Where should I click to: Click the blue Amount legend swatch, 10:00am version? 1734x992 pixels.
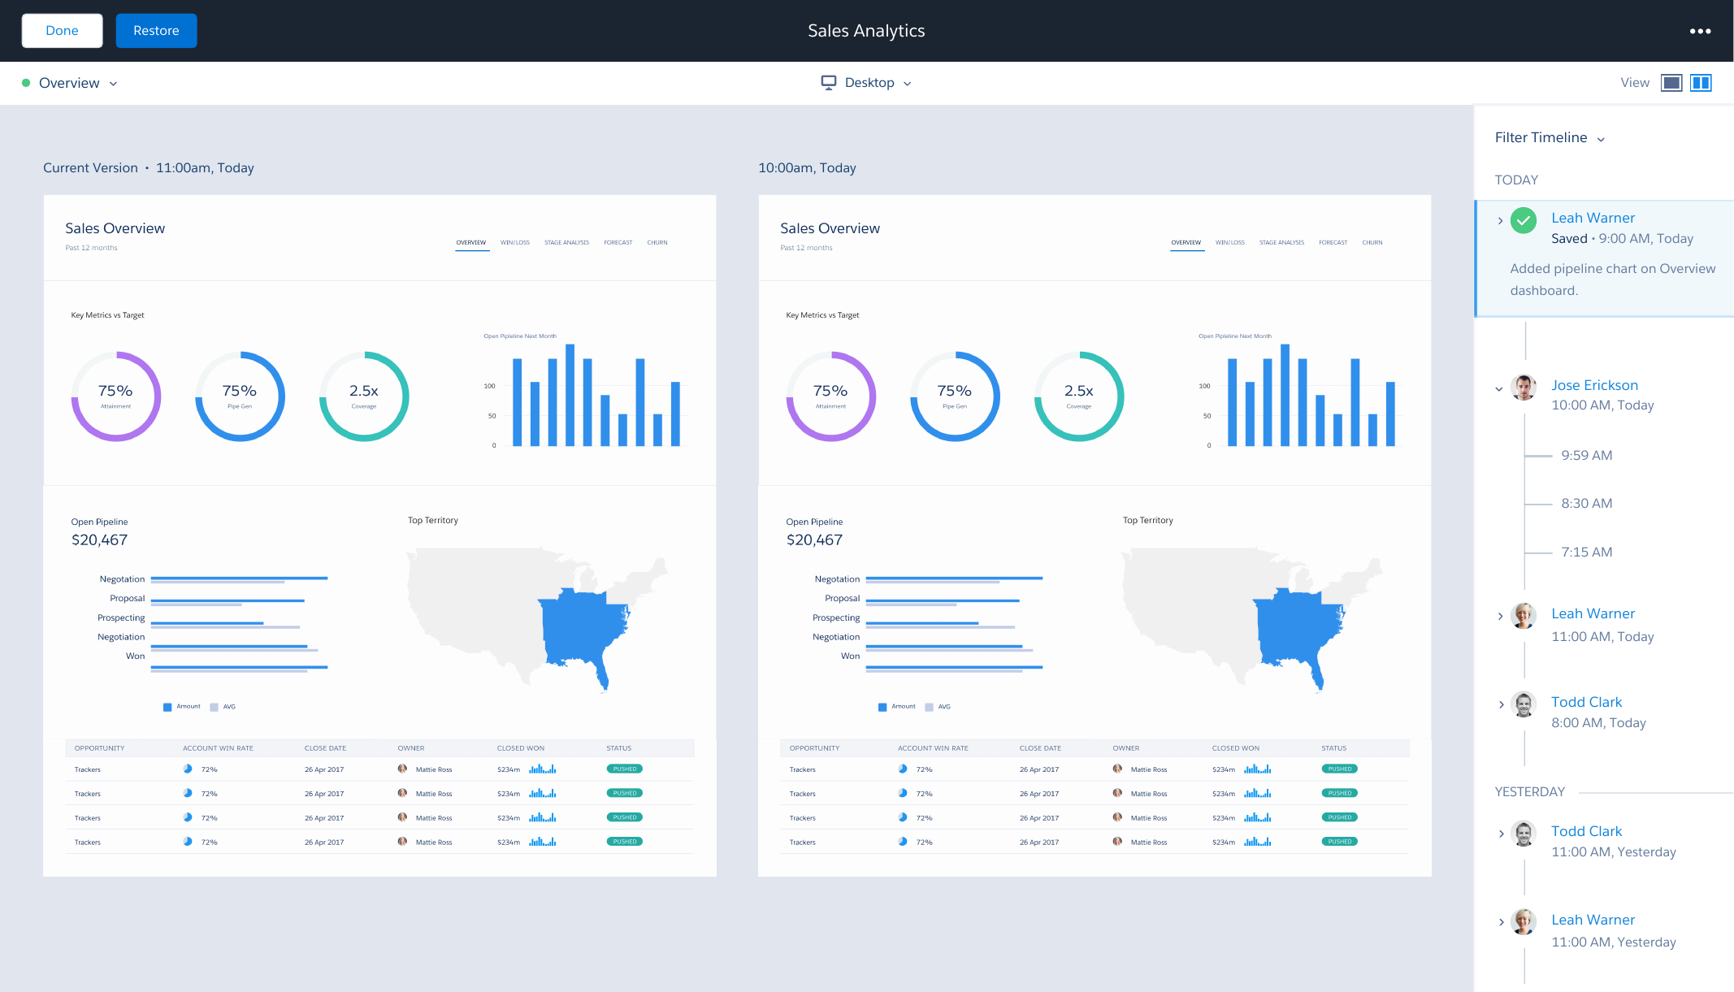click(882, 707)
